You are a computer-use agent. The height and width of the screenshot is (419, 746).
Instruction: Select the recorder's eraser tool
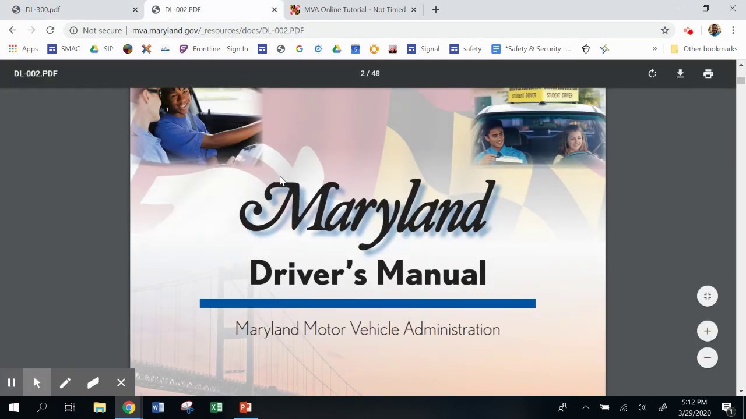93,382
